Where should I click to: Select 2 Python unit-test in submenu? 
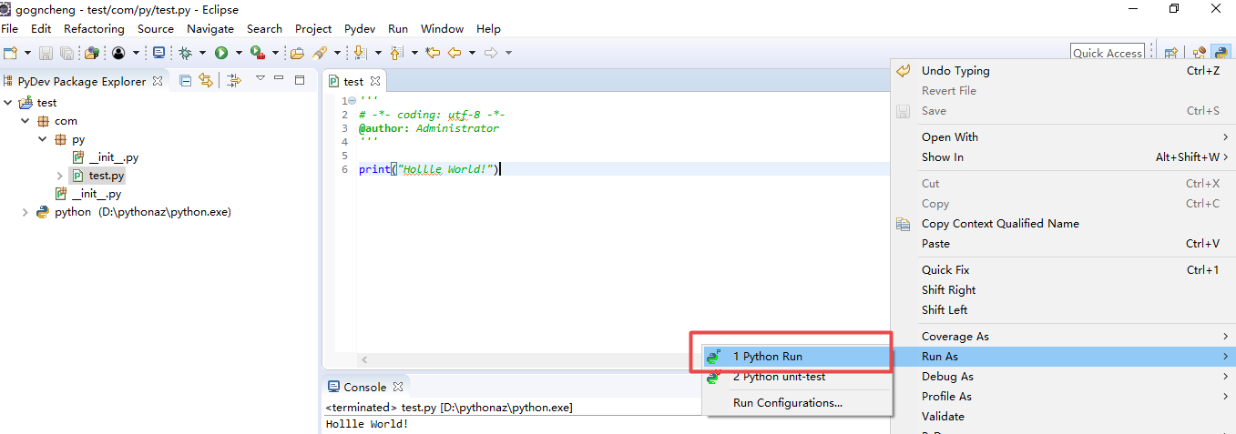797,377
